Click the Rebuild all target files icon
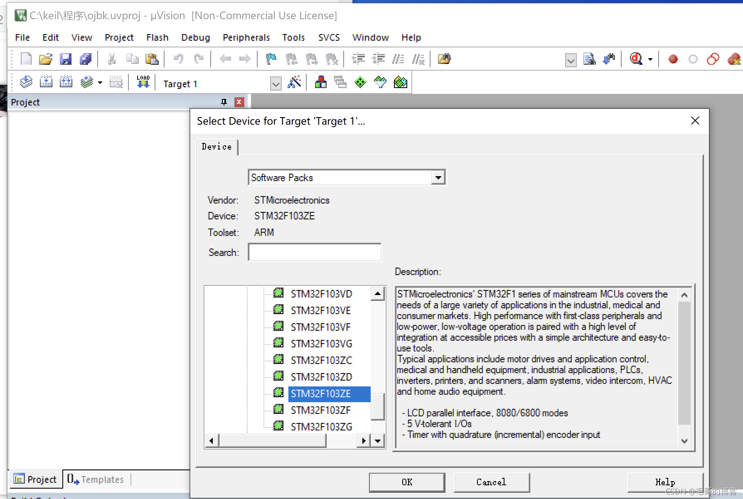Viewport: 743px width, 499px height. pos(66,82)
